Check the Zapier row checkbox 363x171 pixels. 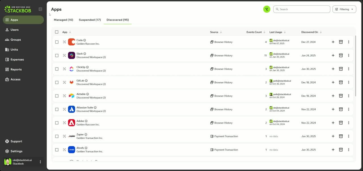coord(57,136)
